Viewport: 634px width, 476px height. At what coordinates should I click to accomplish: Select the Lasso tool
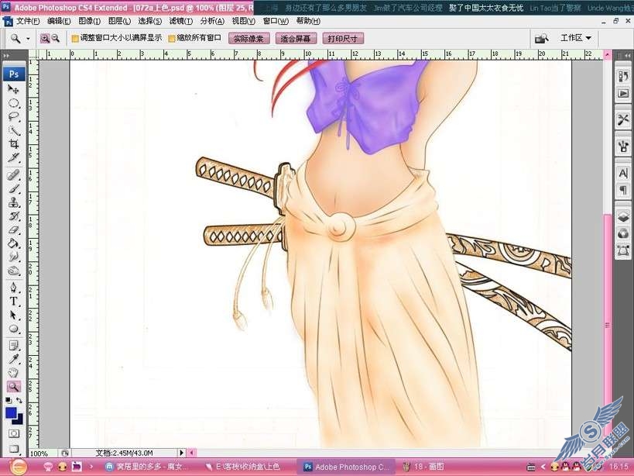click(x=14, y=117)
